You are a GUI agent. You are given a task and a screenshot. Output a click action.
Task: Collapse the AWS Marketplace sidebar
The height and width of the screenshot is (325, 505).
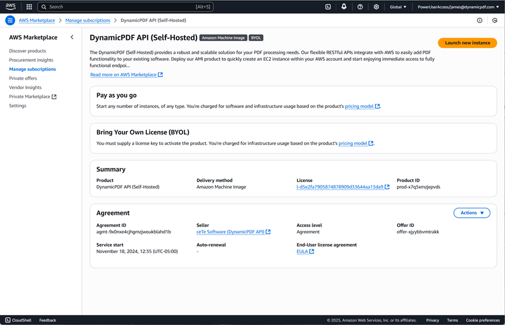tap(72, 38)
